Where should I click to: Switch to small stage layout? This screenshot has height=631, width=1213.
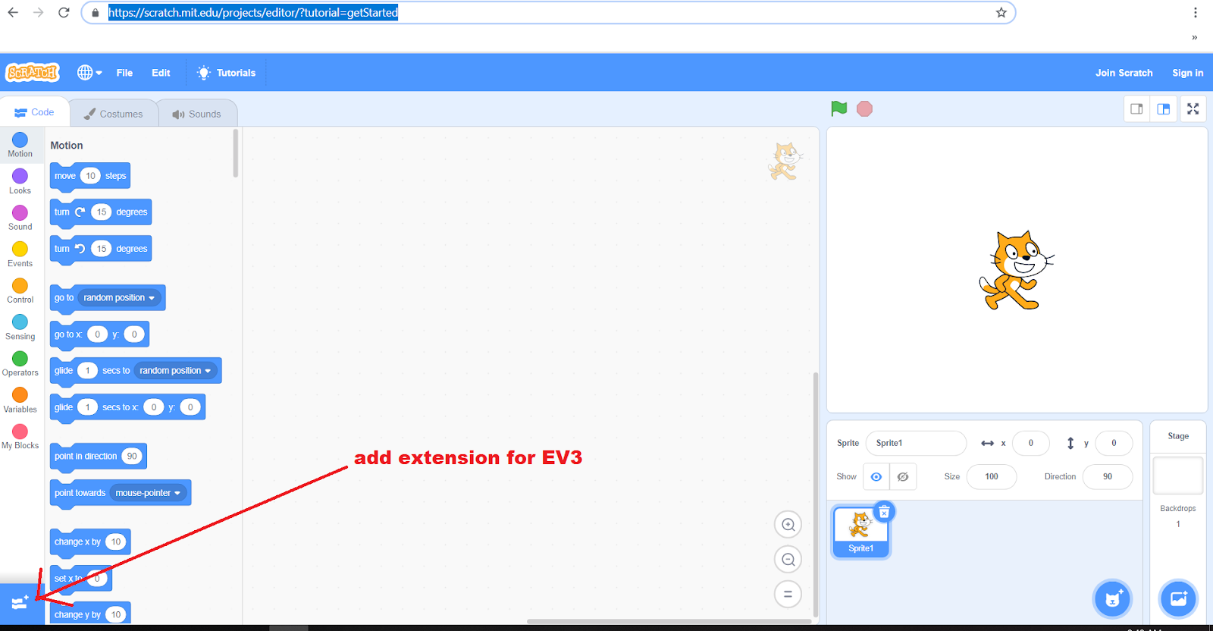1136,109
